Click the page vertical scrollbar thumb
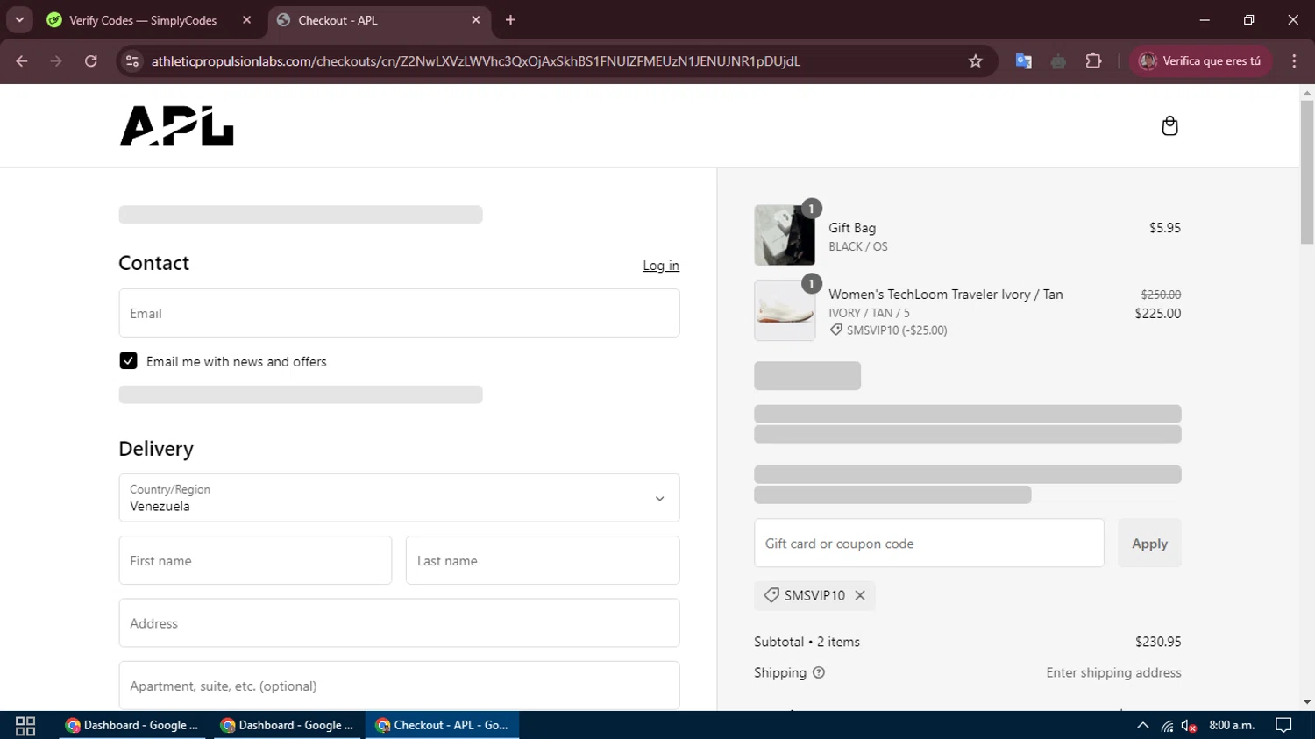 pyautogui.click(x=1307, y=172)
